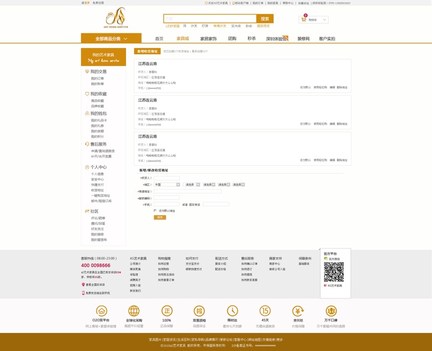Click 编辑 on the second address card

tap(332, 123)
